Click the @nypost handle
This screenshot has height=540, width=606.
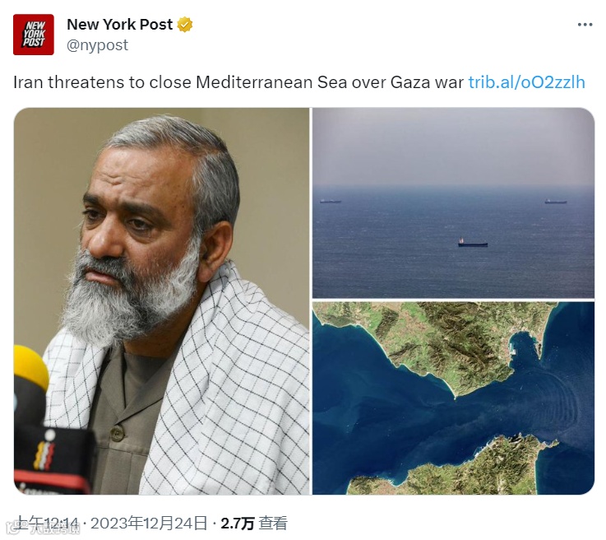tap(97, 45)
